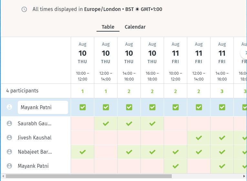The image size is (247, 181).
Task: Switch to the Calendar tab
Action: point(135,27)
